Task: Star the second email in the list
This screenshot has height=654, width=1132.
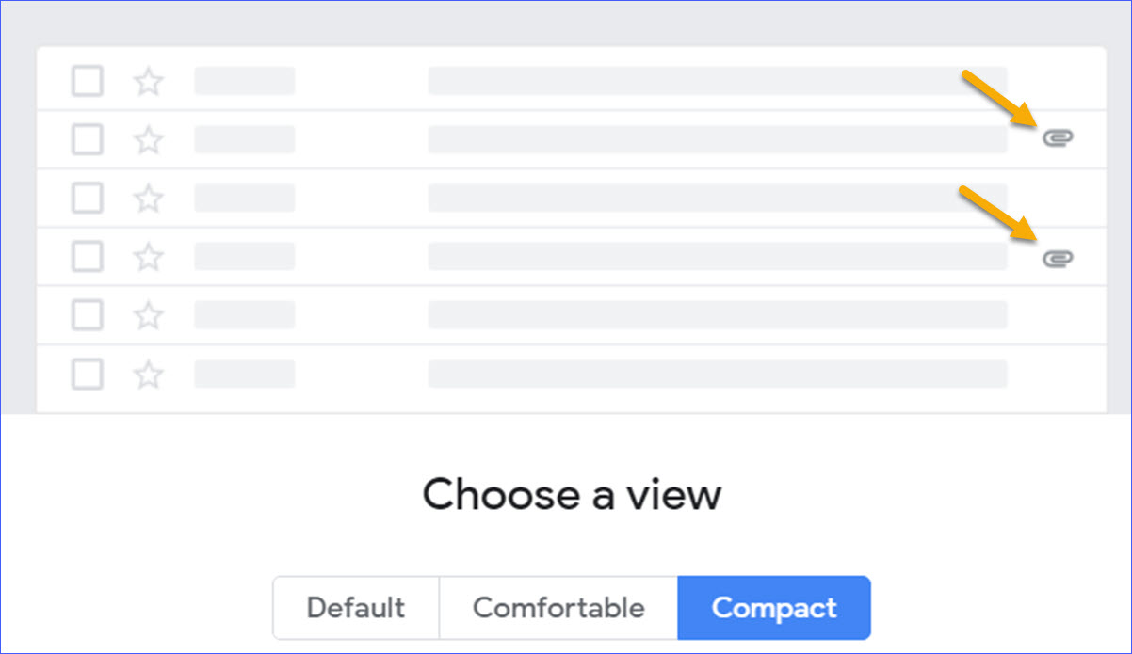Action: click(x=148, y=139)
